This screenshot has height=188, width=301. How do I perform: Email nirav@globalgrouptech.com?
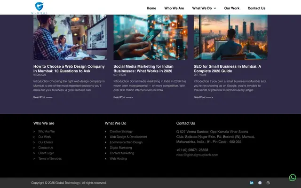[197, 155]
